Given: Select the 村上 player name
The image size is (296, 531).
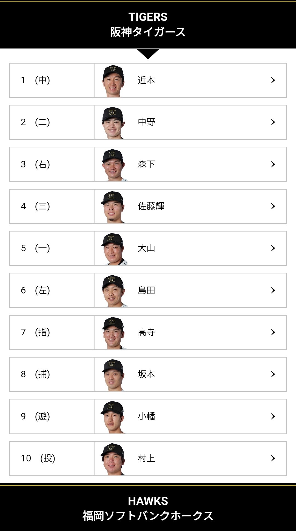Looking at the screenshot, I should [147, 458].
